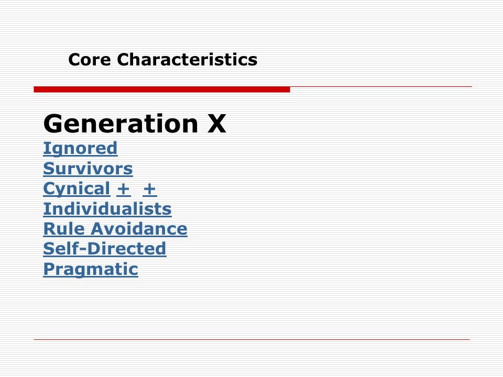Follow the Survivors hyperlink

point(88,169)
